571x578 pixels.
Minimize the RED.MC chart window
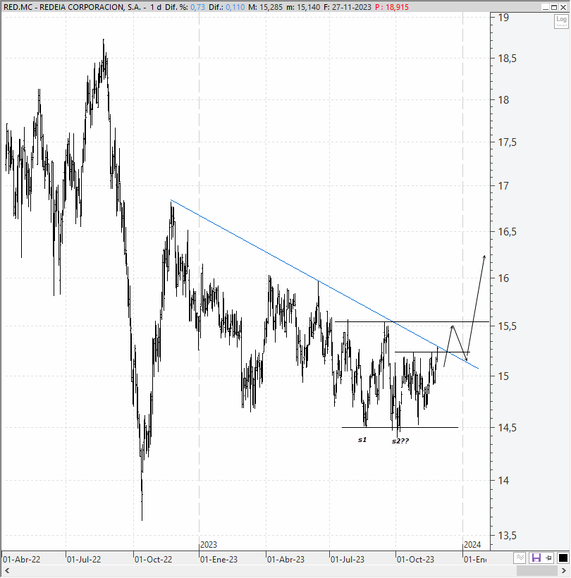pyautogui.click(x=546, y=7)
